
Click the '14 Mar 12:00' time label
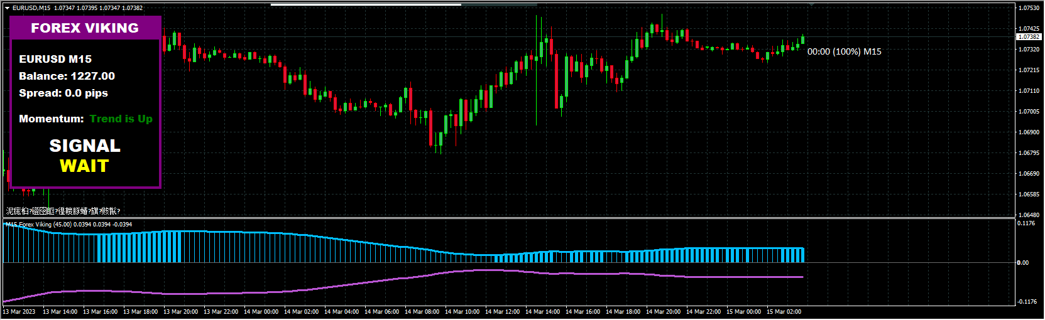(503, 312)
